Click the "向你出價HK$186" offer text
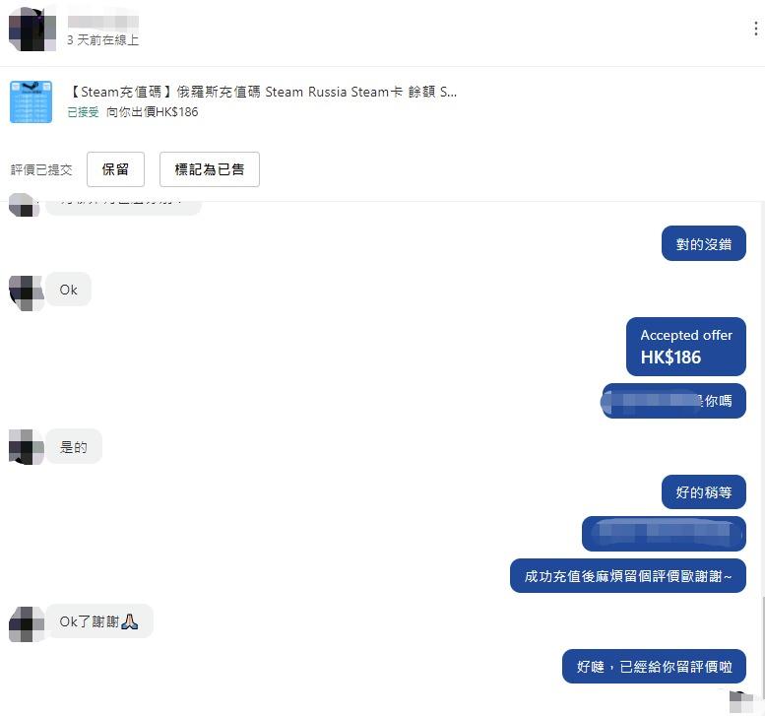 tap(152, 112)
